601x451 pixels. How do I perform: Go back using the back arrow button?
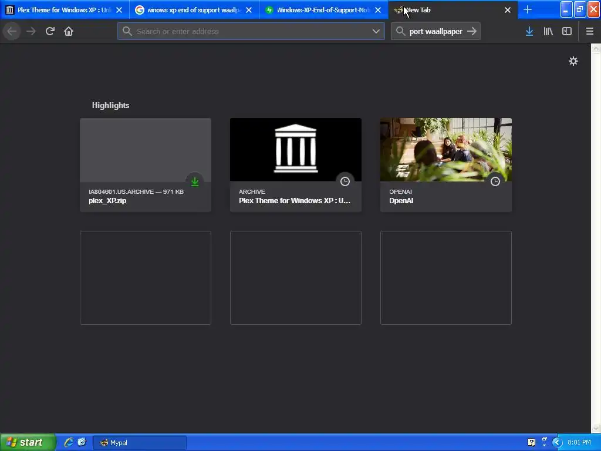[12, 31]
